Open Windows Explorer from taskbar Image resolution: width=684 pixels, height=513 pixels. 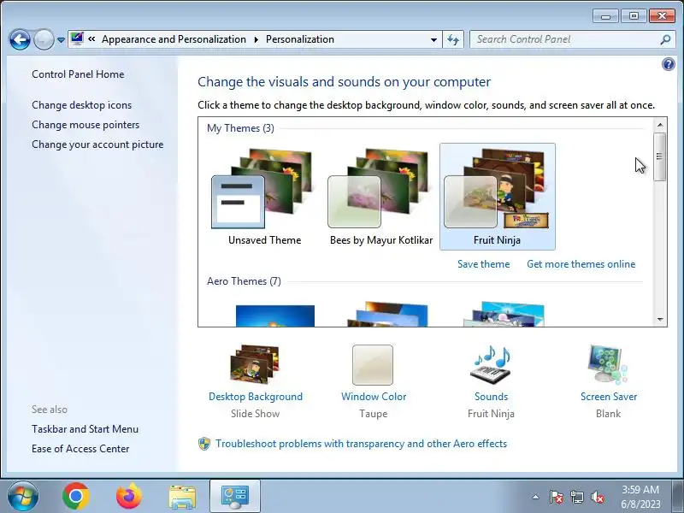coord(182,497)
